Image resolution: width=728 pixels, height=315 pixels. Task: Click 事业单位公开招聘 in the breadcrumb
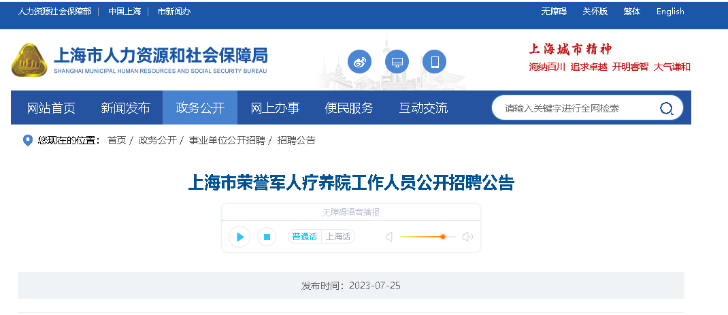227,140
